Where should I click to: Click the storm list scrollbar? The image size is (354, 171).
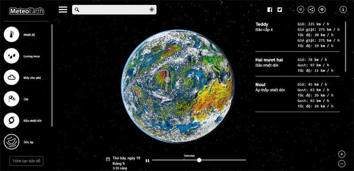(346, 47)
